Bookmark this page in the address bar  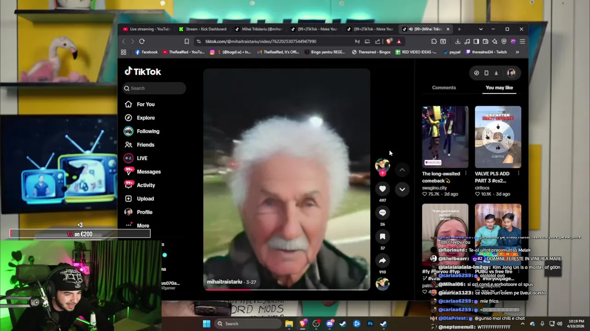[x=187, y=41]
